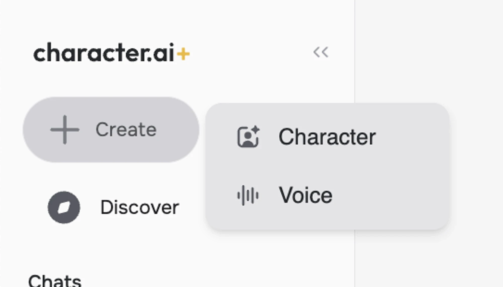Click the word Character in popup

tap(327, 137)
